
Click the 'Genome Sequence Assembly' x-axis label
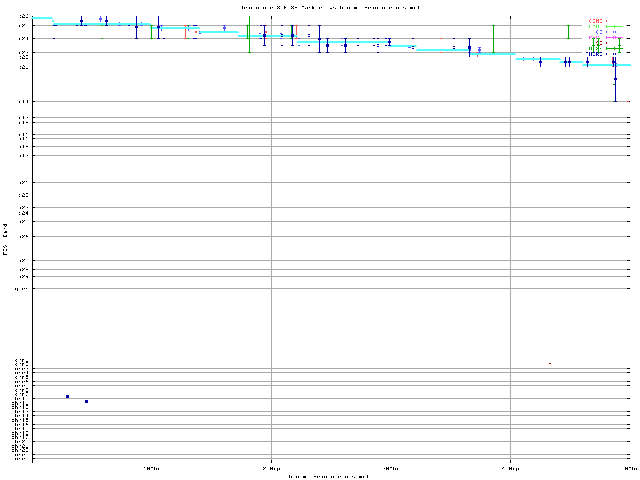coord(331,477)
